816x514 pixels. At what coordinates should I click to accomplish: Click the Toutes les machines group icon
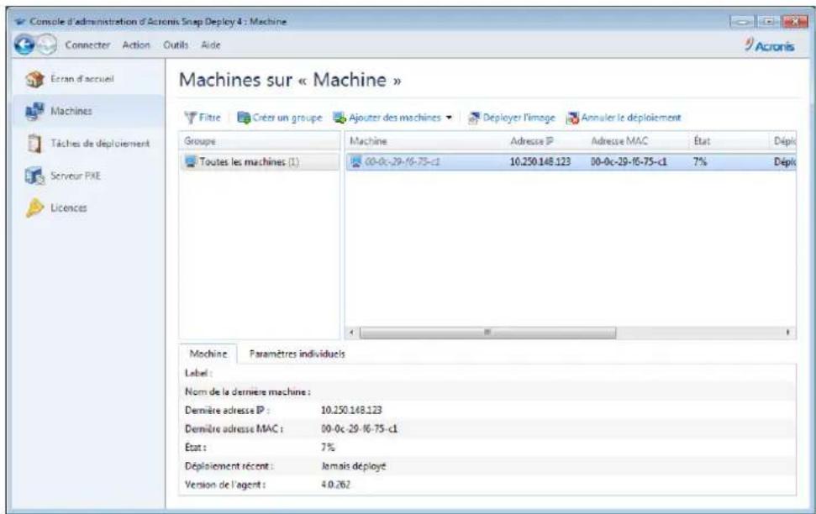191,162
